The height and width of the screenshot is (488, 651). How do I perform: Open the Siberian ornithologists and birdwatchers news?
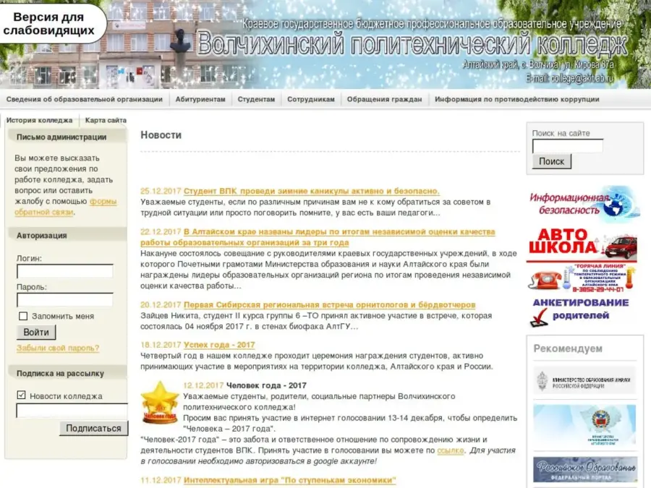click(329, 305)
